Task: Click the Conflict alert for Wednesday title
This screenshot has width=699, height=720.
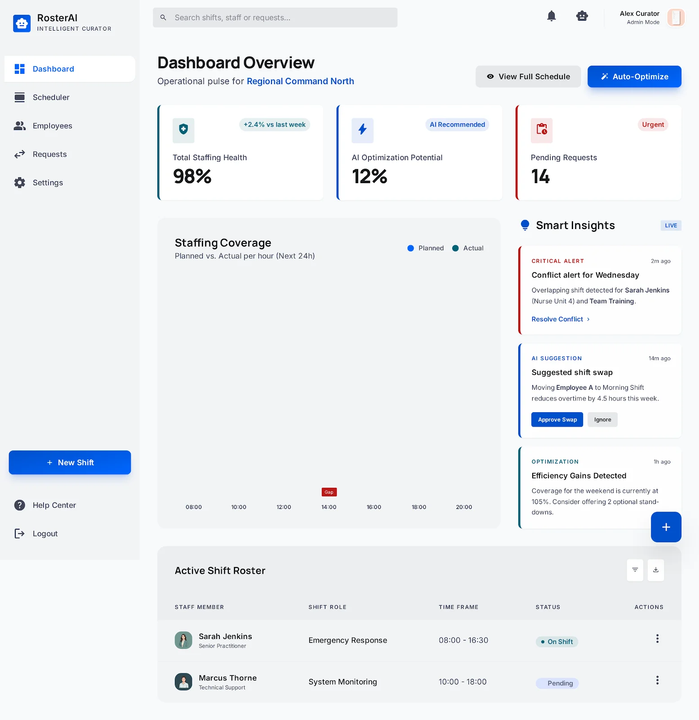Action: (585, 275)
